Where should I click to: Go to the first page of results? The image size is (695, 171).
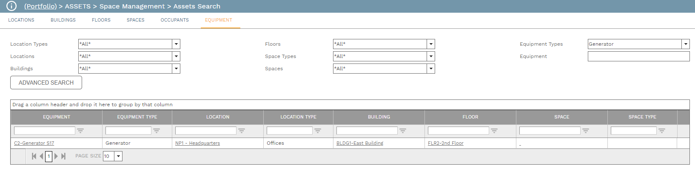point(34,156)
